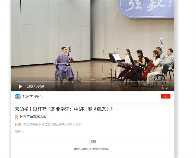Click the video frame on the erhu player
The width and height of the screenshot is (196, 158).
(64, 64)
